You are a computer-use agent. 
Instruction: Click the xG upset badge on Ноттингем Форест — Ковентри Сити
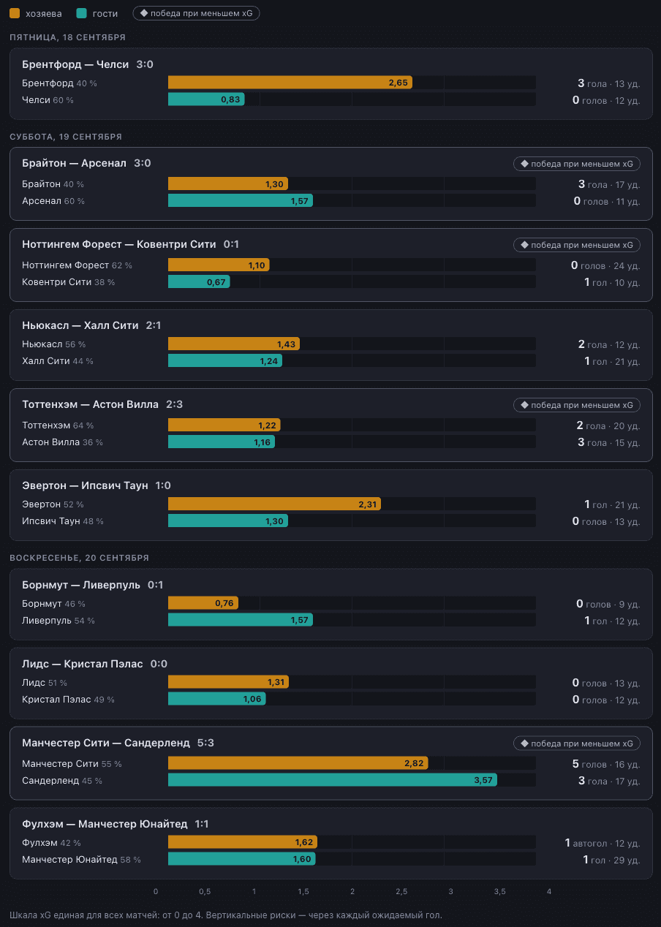pyautogui.click(x=577, y=244)
